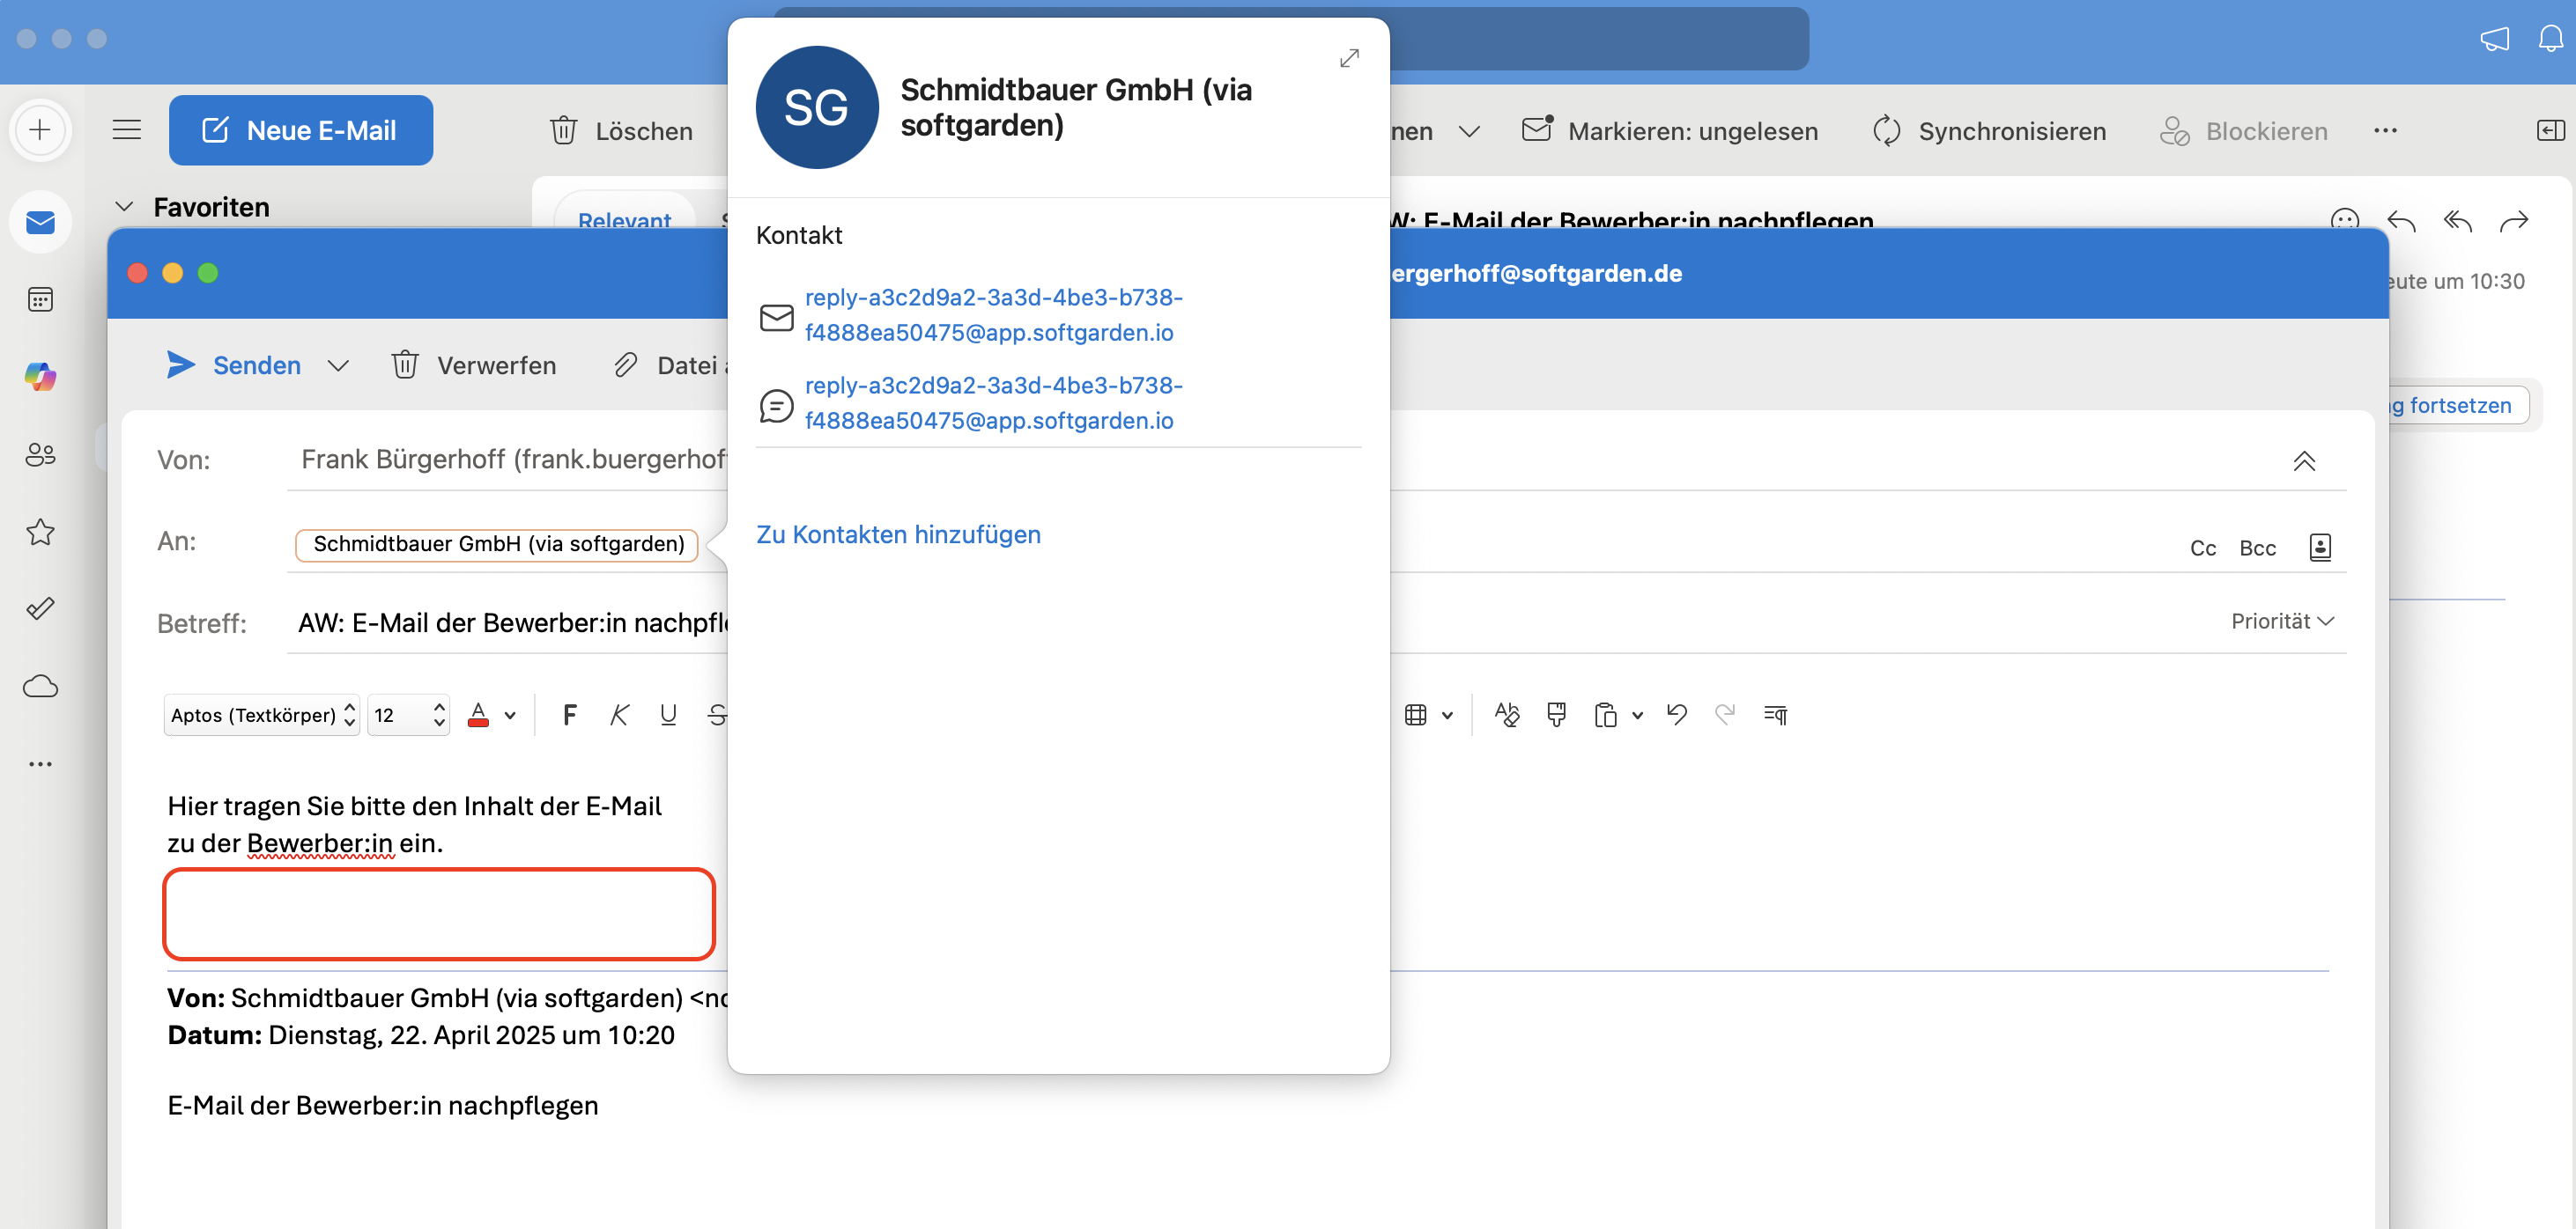Open the To Do checkmark view
This screenshot has height=1229, width=2576.
point(40,608)
